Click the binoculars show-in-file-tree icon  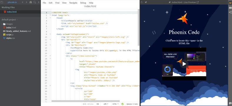pos(31,2)
